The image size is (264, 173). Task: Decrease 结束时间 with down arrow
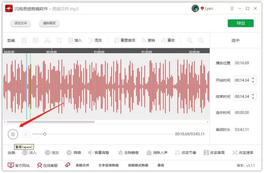253,98
